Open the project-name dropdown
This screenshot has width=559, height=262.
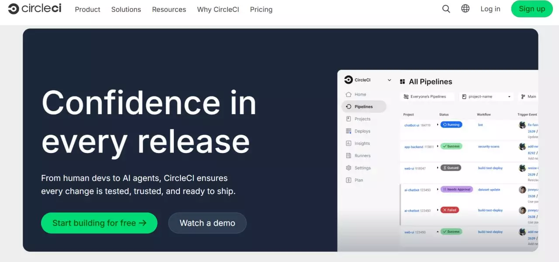486,96
